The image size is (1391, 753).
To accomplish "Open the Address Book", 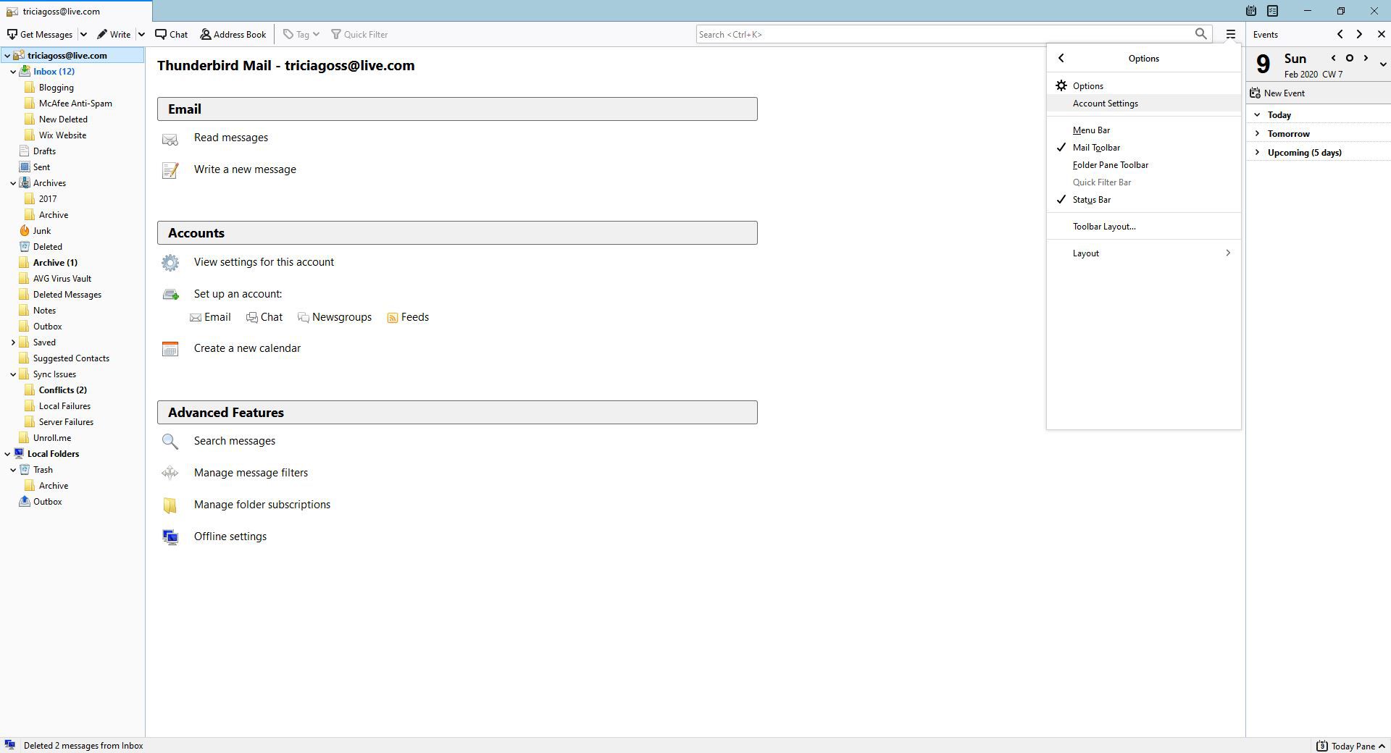I will [x=233, y=34].
